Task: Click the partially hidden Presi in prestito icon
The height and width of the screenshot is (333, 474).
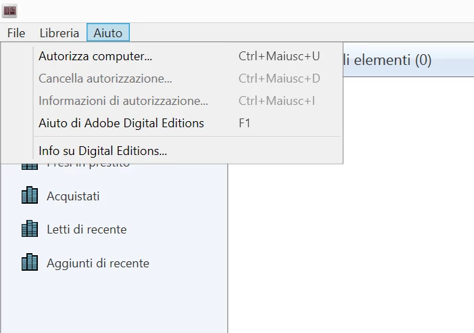Action: (30, 166)
